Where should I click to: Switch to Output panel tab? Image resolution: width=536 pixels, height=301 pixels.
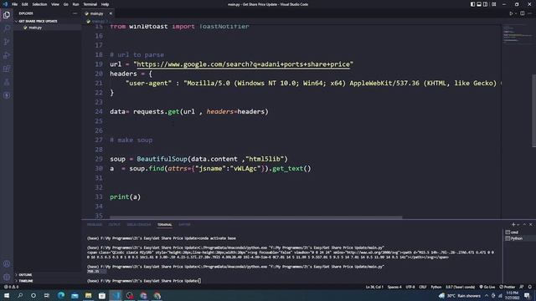click(x=114, y=225)
